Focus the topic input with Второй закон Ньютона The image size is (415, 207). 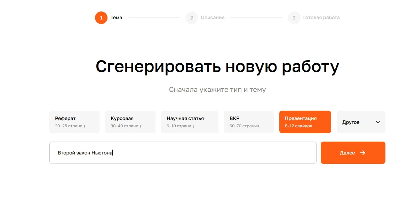(x=183, y=153)
